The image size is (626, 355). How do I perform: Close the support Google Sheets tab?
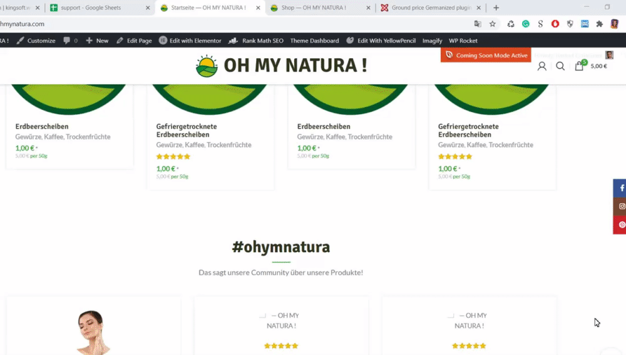click(148, 7)
